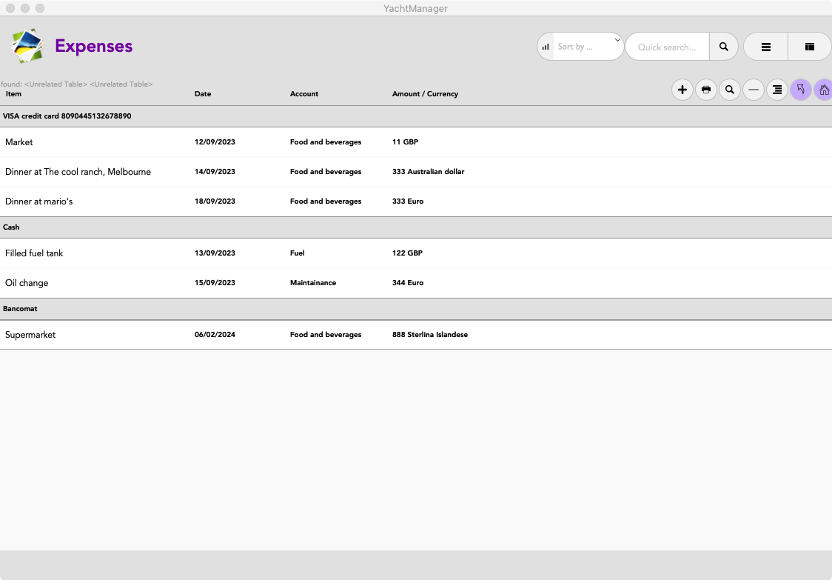832x580 pixels.
Task: Click the round magnifier find button
Action: [729, 90]
